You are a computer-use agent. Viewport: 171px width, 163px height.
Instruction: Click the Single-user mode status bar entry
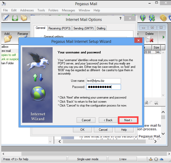(x=88, y=159)
